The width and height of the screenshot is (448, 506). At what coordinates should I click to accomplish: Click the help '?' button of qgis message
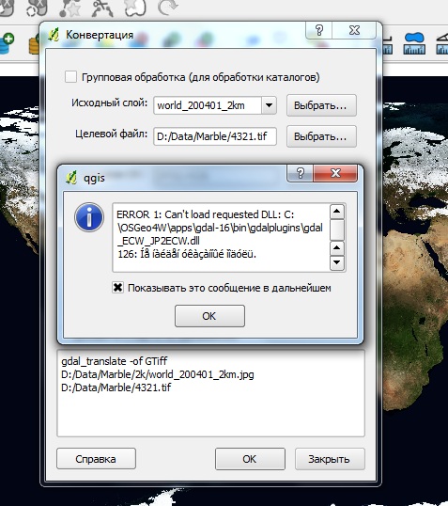[x=300, y=173]
